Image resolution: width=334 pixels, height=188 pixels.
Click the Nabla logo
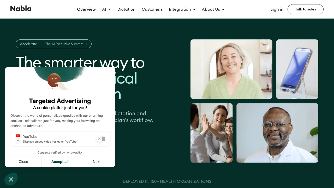coord(21,9)
